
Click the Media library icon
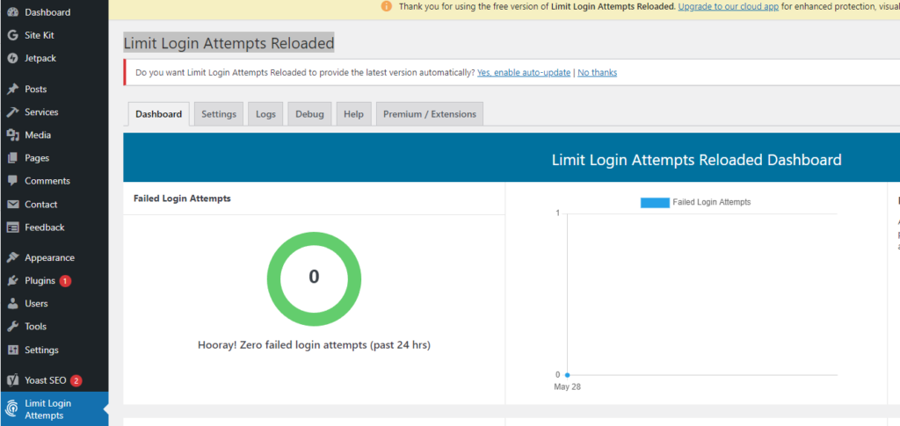click(12, 134)
